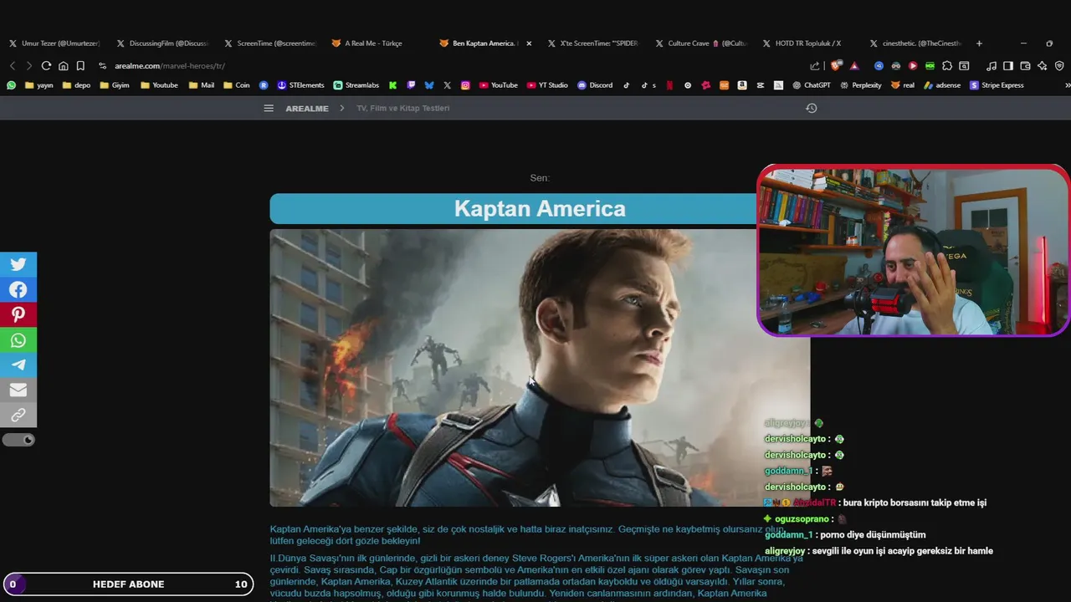Open the Mail bookmark folder
Screen dimensions: 1071x602
(x=202, y=85)
